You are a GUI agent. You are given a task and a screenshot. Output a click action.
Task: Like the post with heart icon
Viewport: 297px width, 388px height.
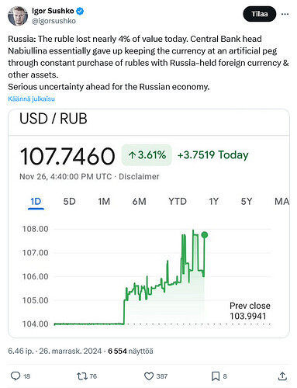tap(149, 376)
